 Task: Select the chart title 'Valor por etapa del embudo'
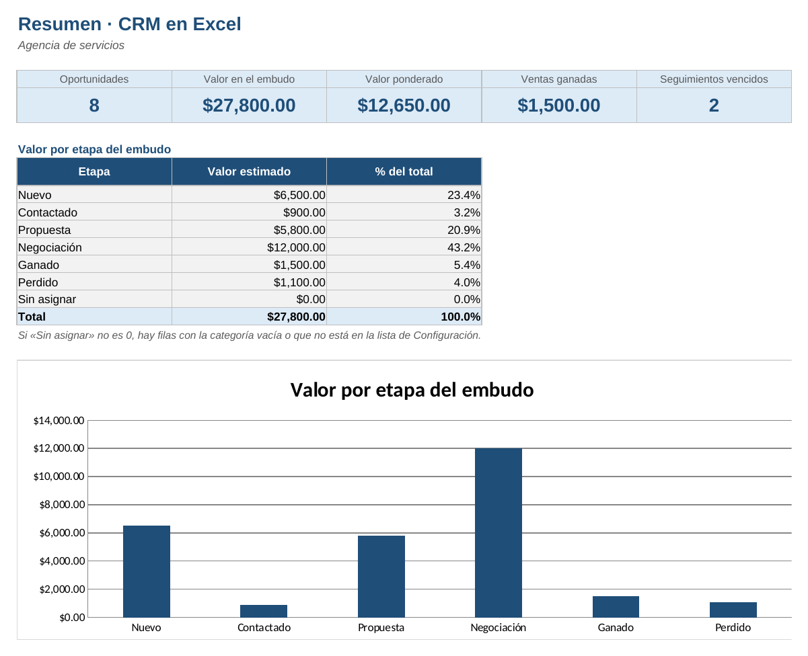412,390
